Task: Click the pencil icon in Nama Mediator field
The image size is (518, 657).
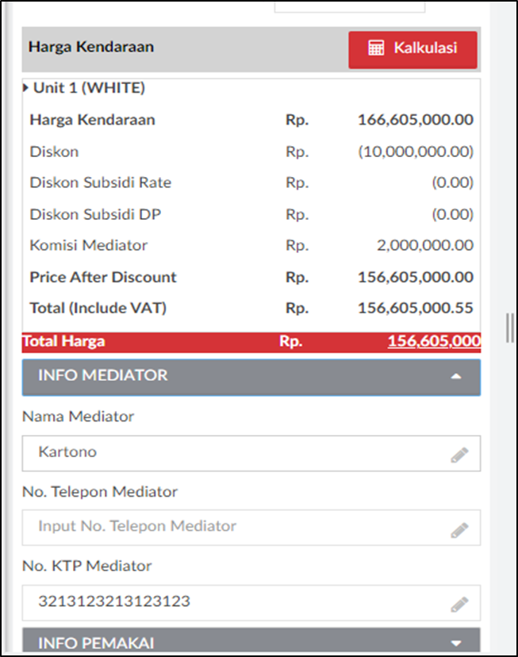Action: (x=459, y=455)
